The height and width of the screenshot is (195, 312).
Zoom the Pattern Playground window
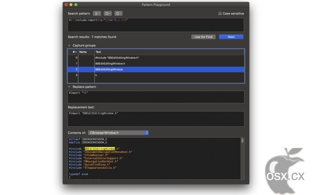pyautogui.click(x=76, y=4)
